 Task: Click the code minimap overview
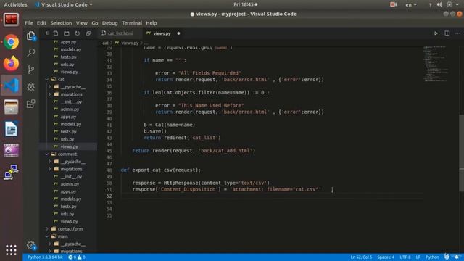pyautogui.click(x=436, y=64)
